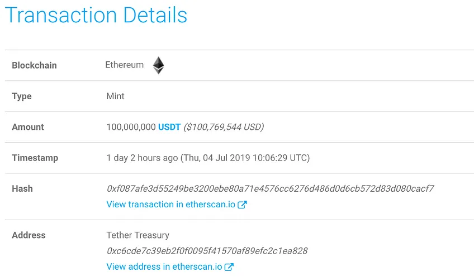Viewport: 474px width, 277px height.
Task: Click the Ethereum blockchain name text
Action: 124,65
